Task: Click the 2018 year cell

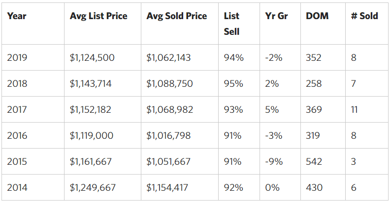Action: tap(17, 83)
